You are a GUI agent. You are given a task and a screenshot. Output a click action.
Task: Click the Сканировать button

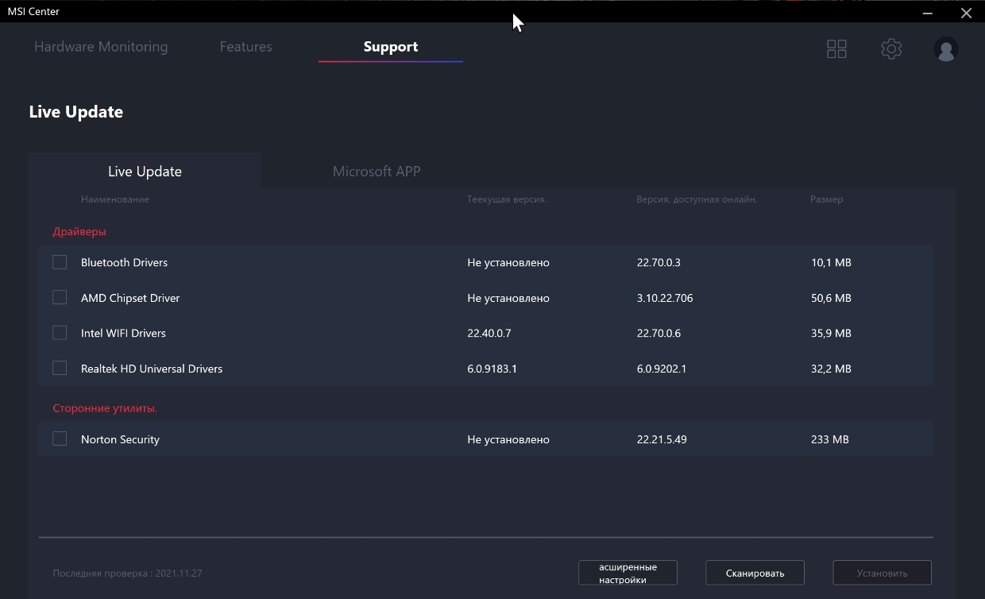pos(755,573)
